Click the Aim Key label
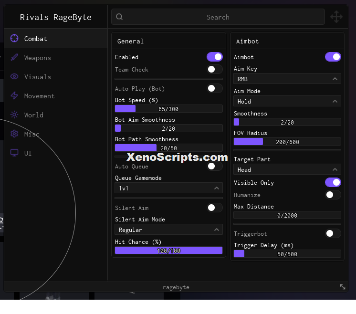 click(x=245, y=69)
